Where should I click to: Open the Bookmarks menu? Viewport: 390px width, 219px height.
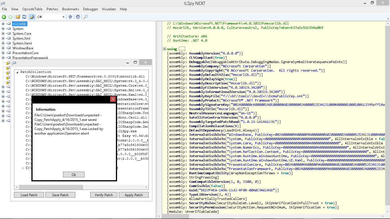click(x=71, y=9)
